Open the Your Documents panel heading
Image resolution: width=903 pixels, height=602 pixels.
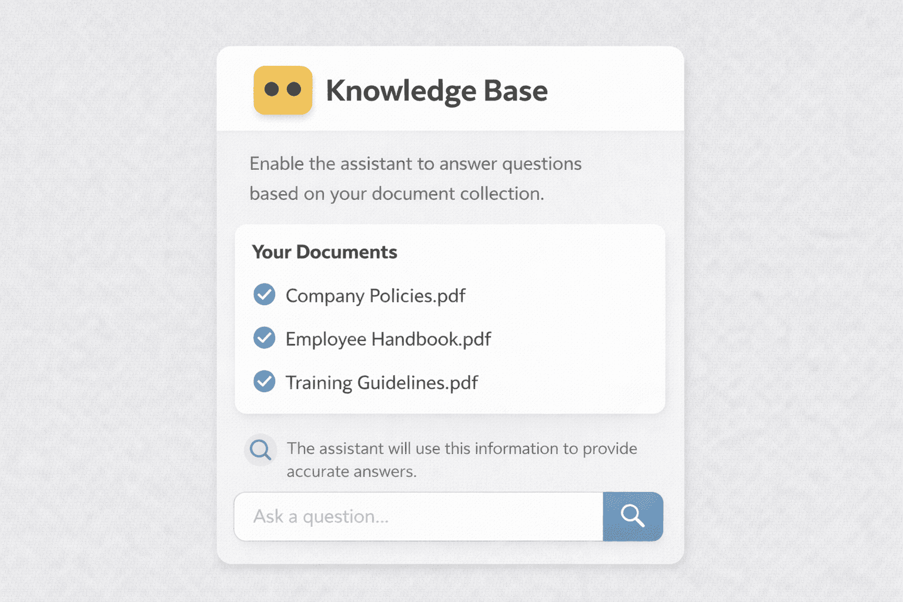tap(324, 252)
